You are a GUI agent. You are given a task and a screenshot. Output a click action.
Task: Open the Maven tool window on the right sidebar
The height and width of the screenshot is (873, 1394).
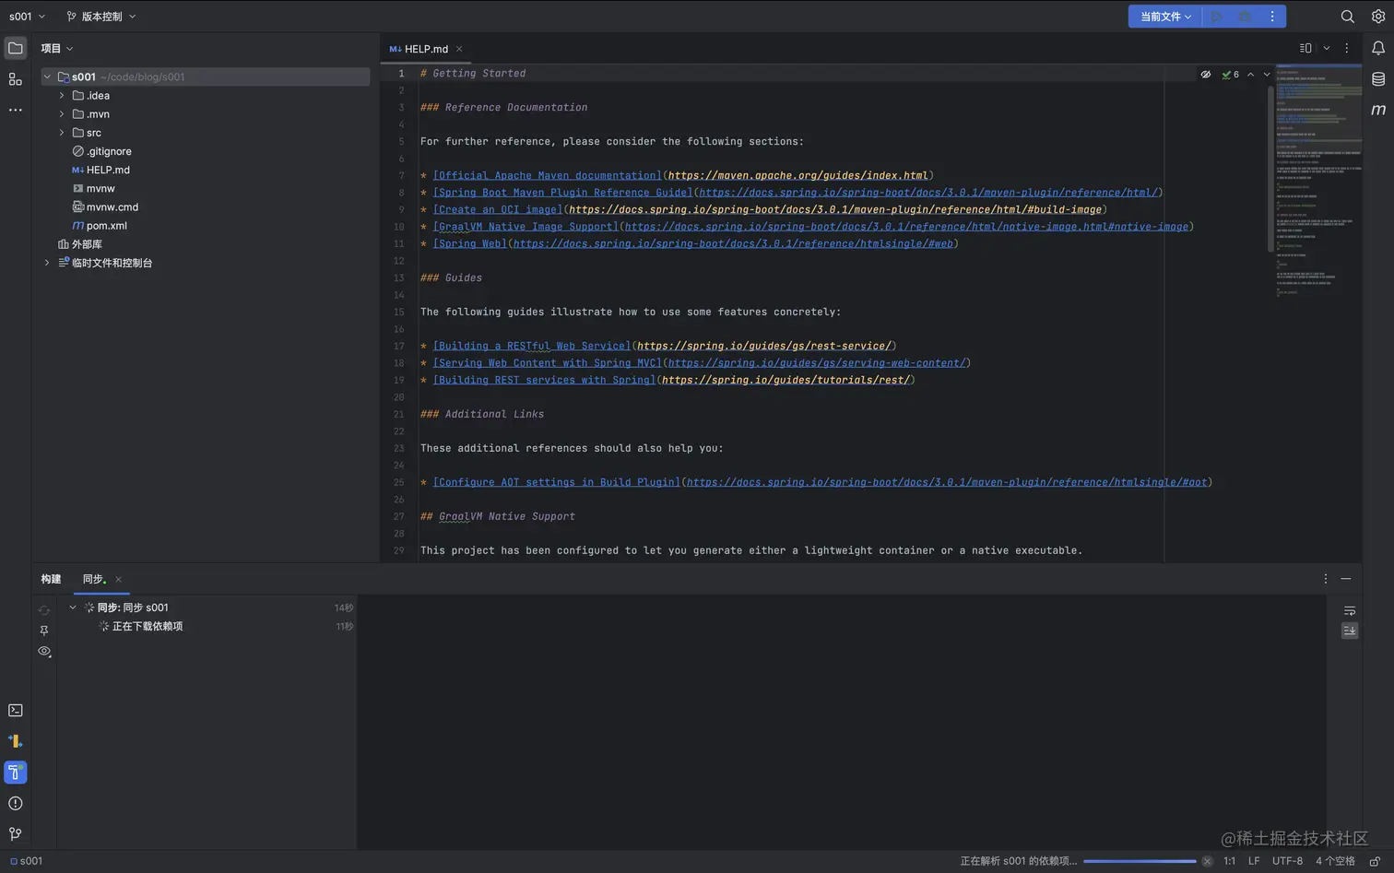pyautogui.click(x=1380, y=110)
